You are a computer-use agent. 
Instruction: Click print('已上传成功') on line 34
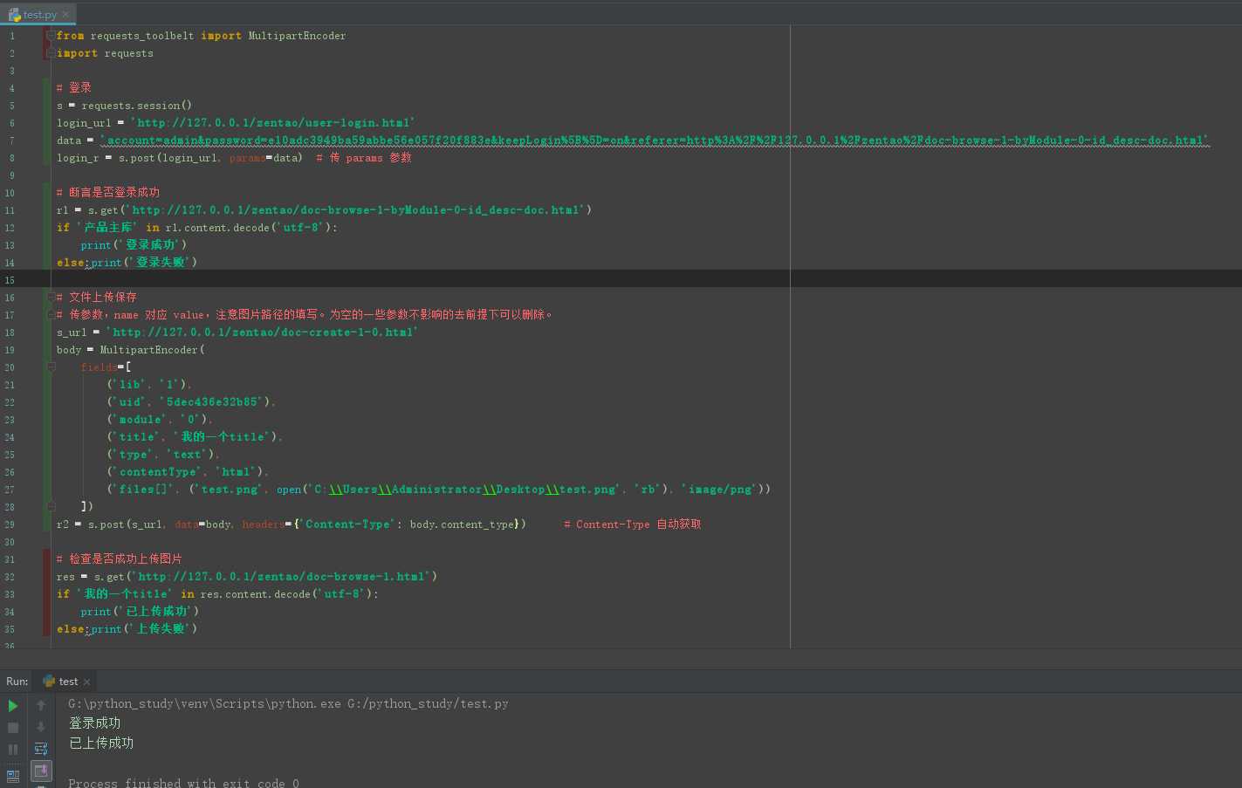tap(140, 612)
